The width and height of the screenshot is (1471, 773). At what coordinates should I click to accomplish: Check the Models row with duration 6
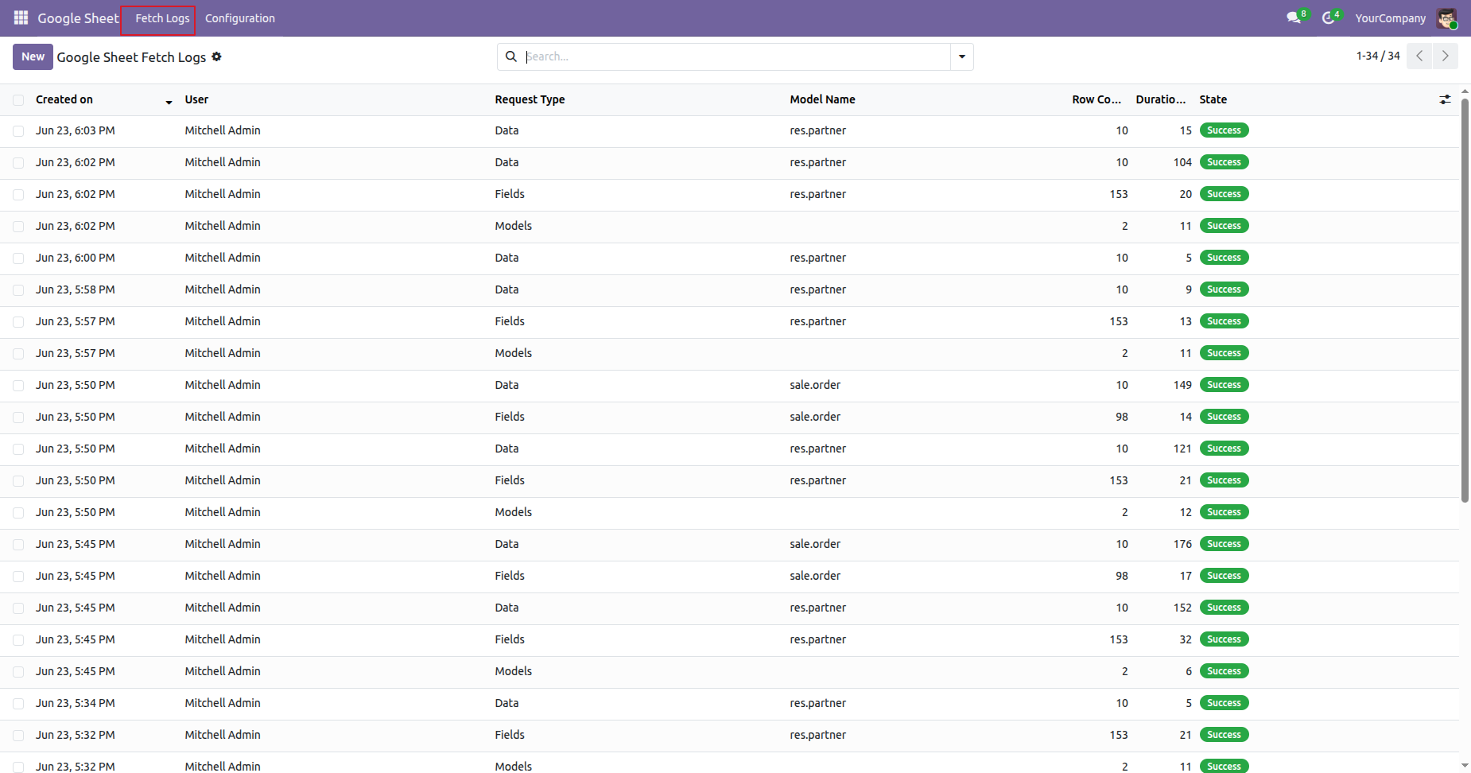18,671
